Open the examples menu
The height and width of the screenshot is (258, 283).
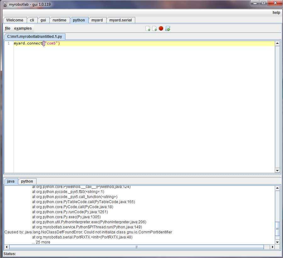coord(23,28)
